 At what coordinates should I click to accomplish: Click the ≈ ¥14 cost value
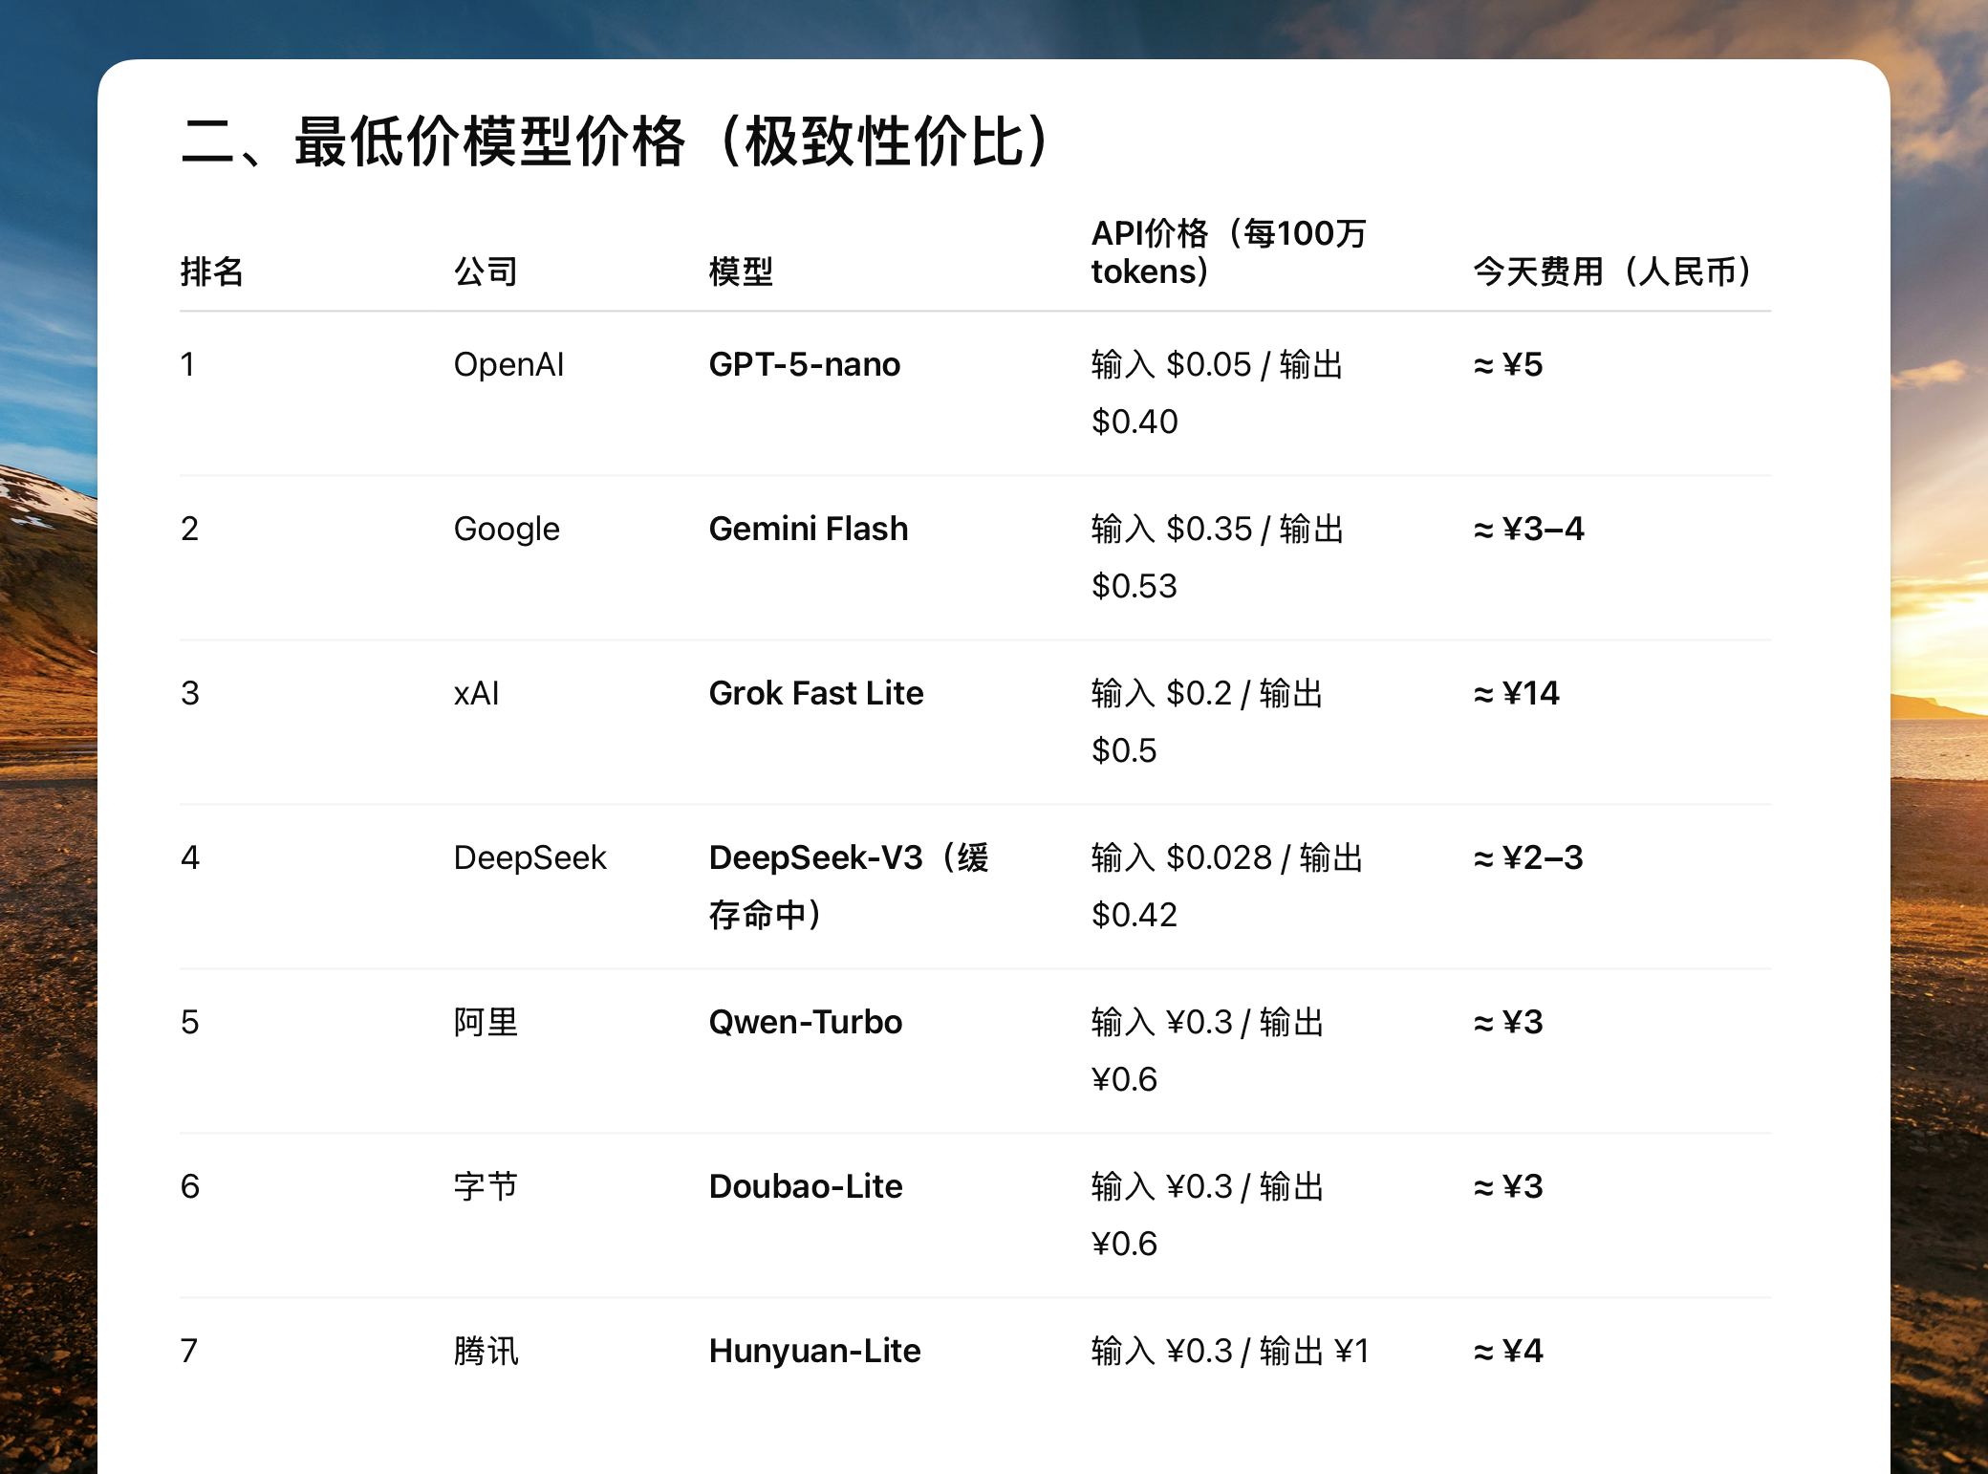pos(1517,694)
